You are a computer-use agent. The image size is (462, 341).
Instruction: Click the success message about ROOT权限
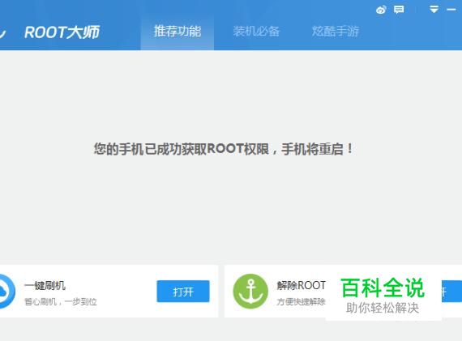[223, 149]
